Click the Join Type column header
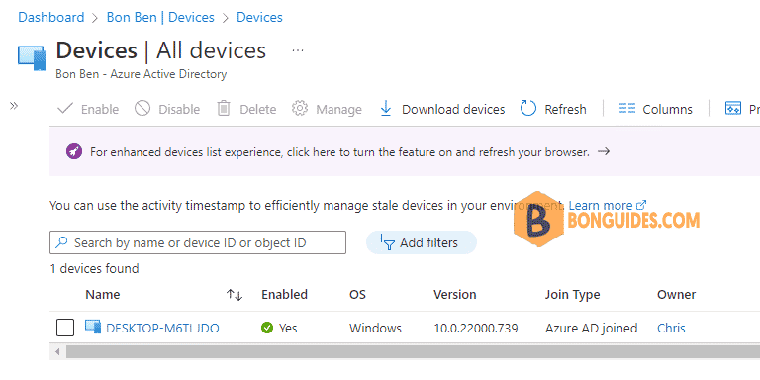760x380 pixels. [x=572, y=294]
